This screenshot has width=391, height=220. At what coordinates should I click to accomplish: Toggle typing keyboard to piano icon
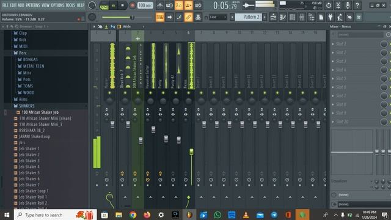click(160, 17)
